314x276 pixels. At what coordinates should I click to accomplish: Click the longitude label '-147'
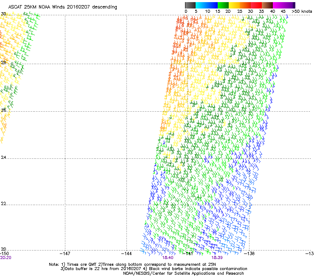[65, 253]
